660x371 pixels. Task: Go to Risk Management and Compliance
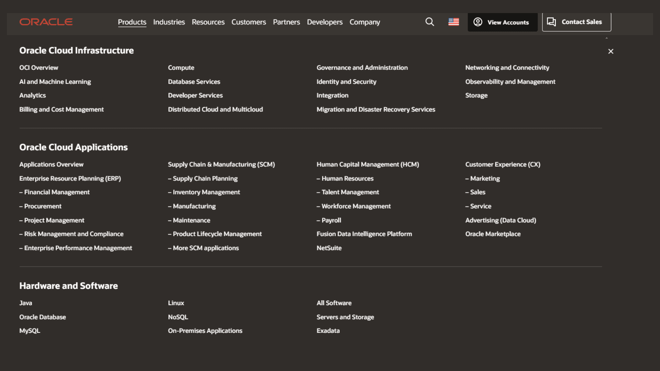click(71, 234)
